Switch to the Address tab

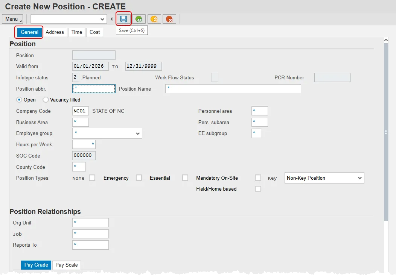[55, 32]
